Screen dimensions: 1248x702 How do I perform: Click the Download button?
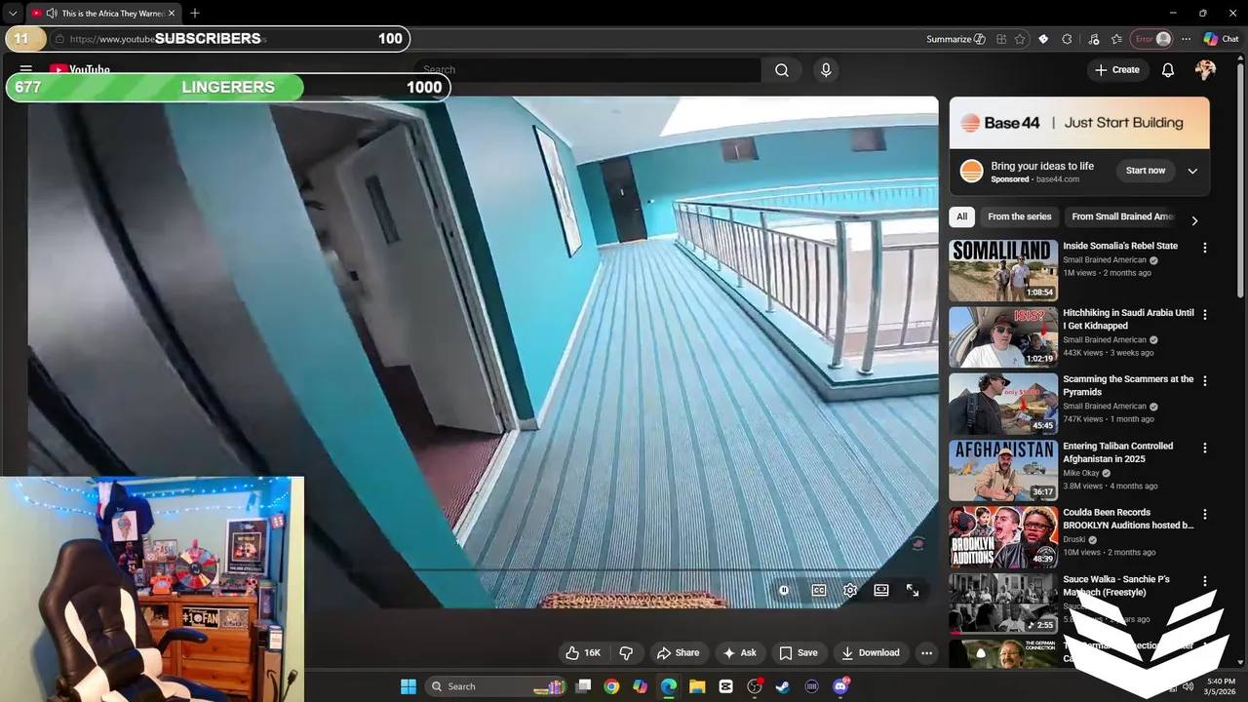click(871, 653)
